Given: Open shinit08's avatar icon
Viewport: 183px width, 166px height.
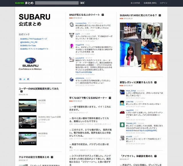Looking at the screenshot, I should click(x=122, y=138).
